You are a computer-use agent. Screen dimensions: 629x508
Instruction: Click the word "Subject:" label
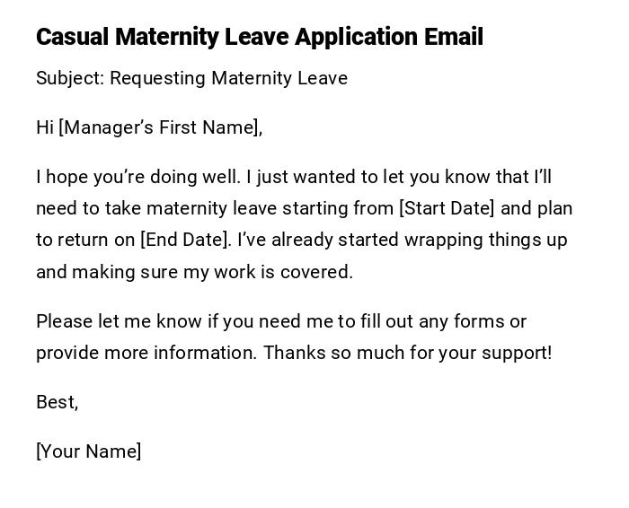pos(69,78)
